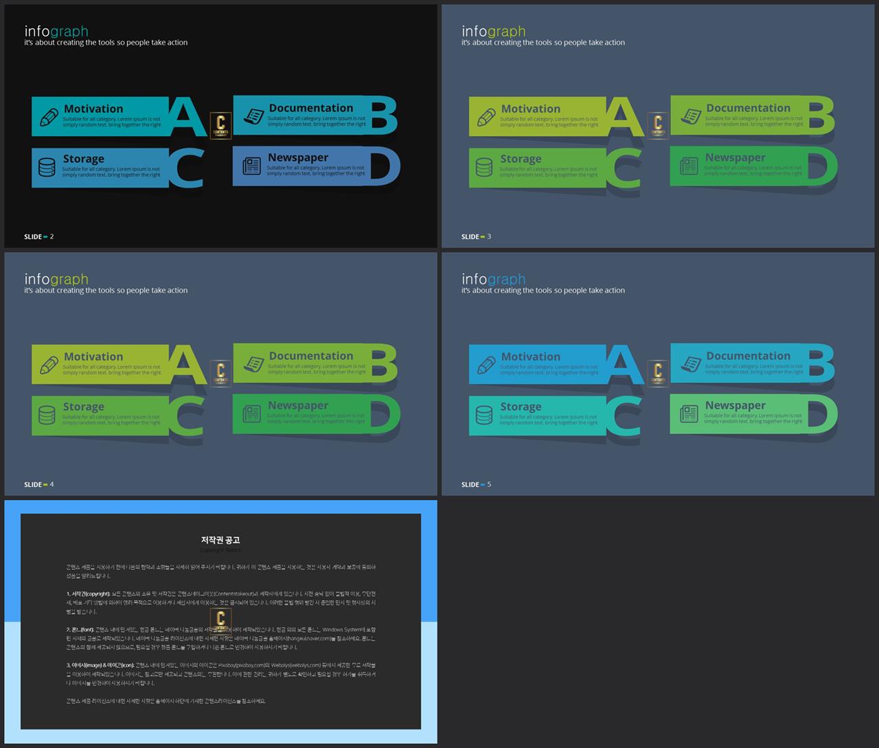Click the large letter D on slide 3

click(x=822, y=166)
